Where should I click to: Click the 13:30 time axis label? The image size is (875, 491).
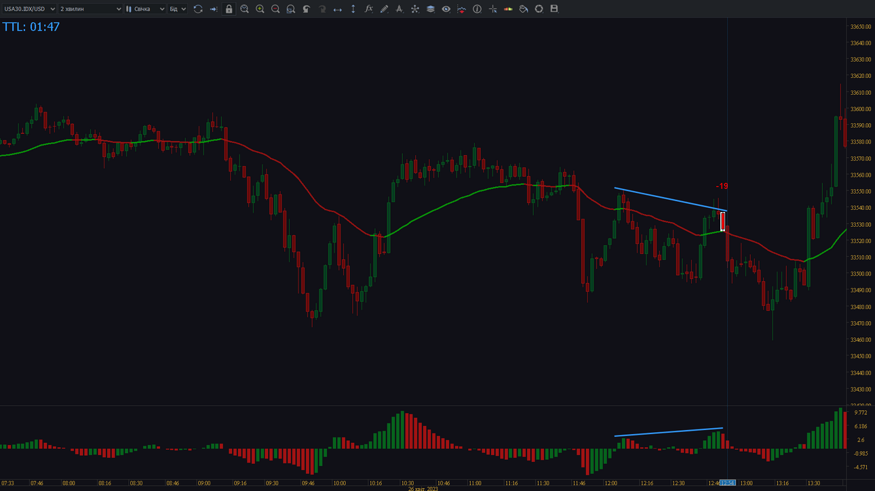click(x=813, y=484)
